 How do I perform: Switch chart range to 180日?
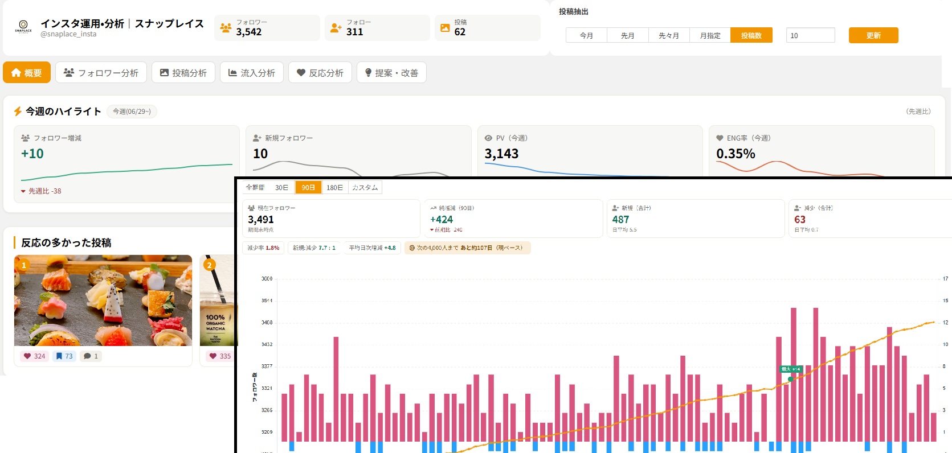[334, 187]
